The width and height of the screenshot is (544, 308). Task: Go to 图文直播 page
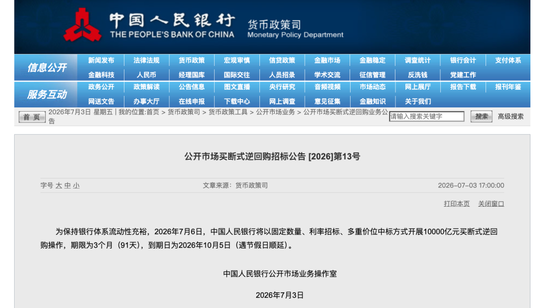click(x=237, y=87)
